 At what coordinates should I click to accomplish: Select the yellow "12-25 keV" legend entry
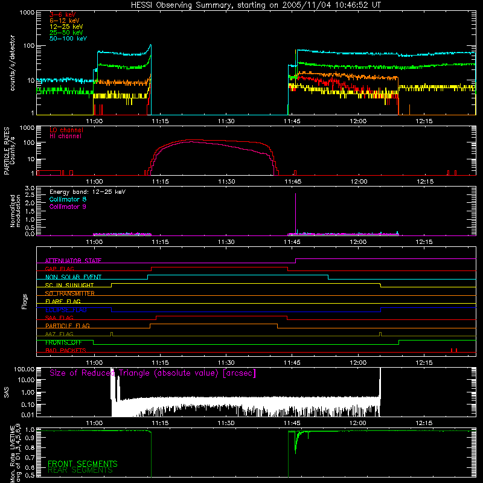[66, 27]
